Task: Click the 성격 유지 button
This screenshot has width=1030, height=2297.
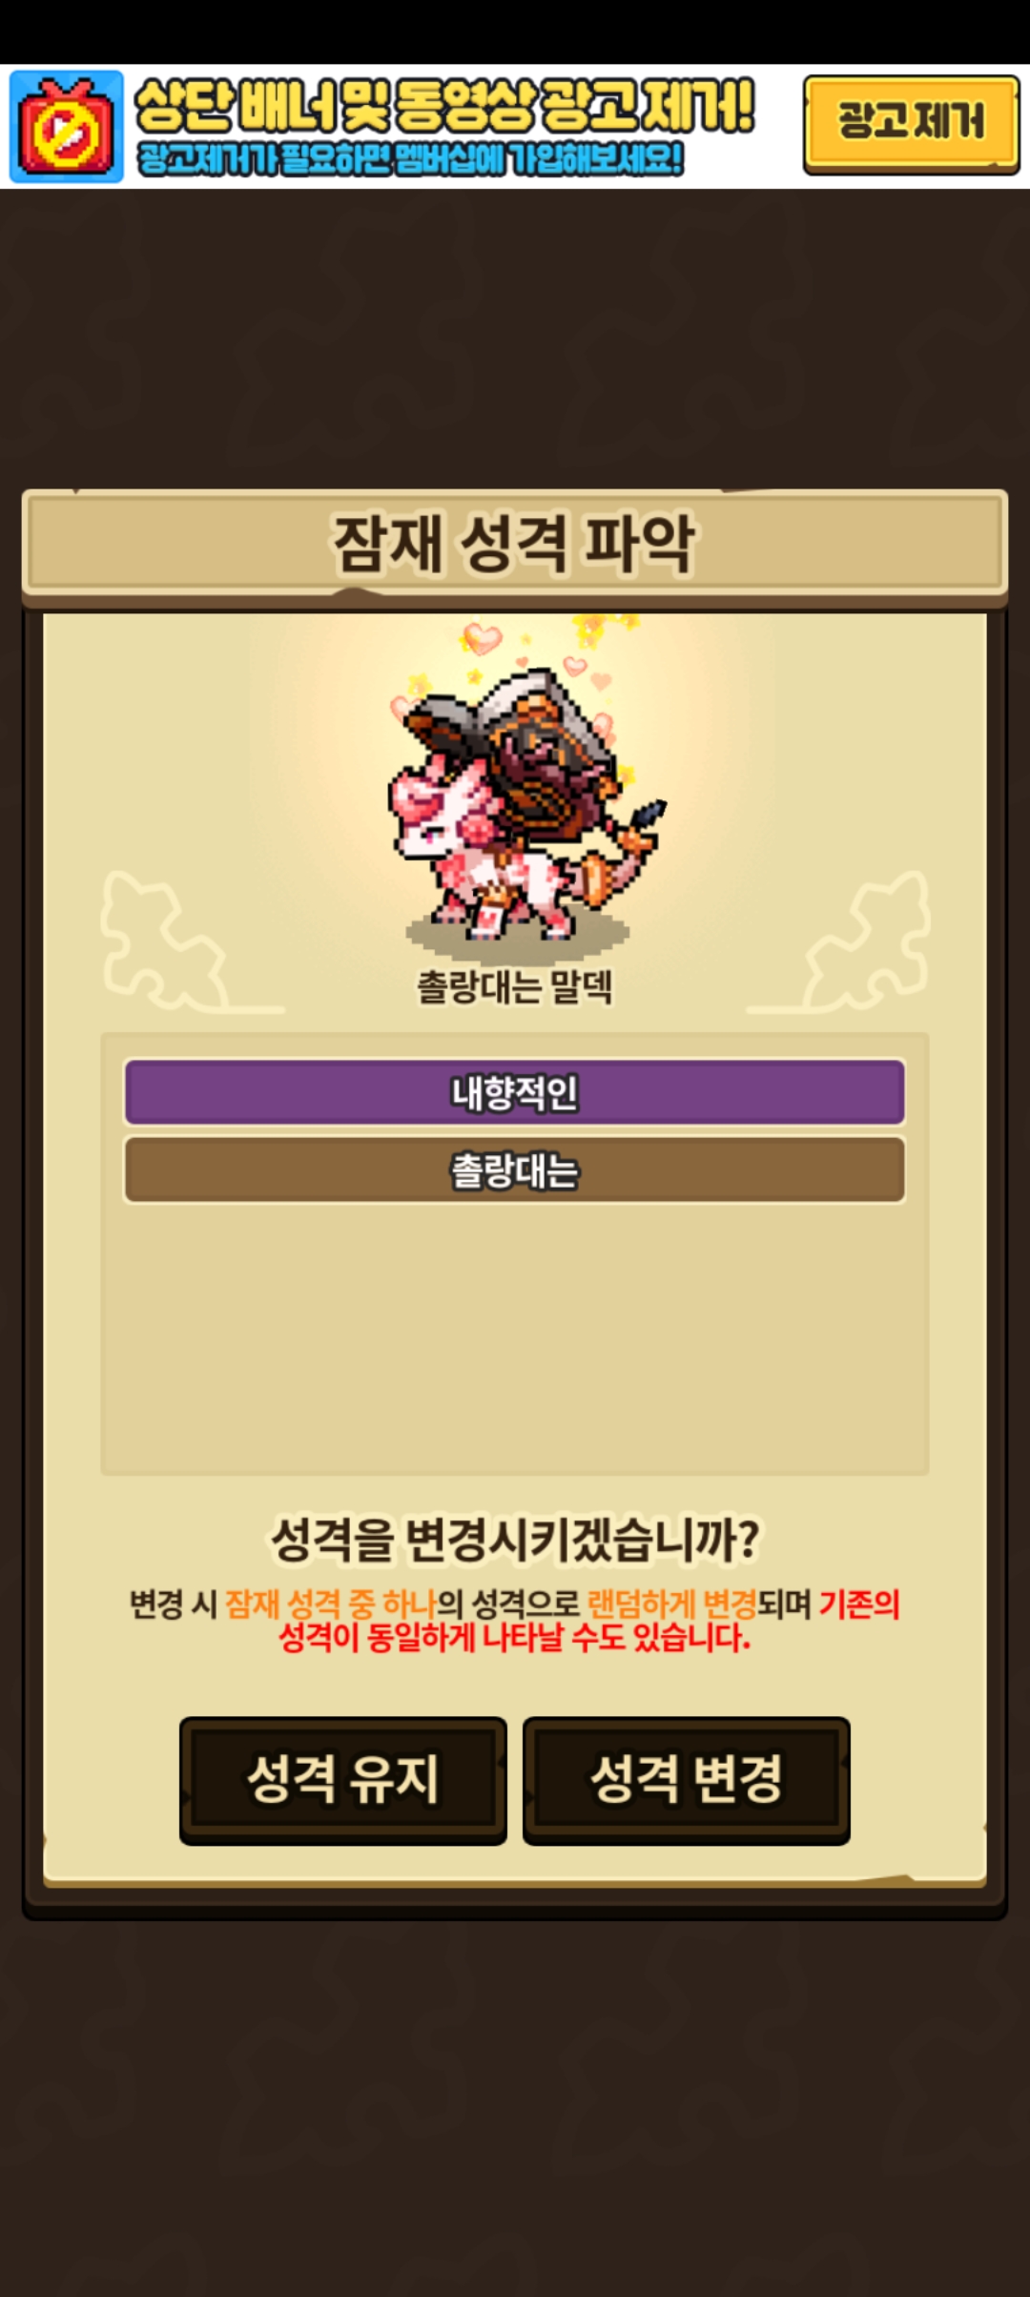Action: pyautogui.click(x=343, y=1780)
